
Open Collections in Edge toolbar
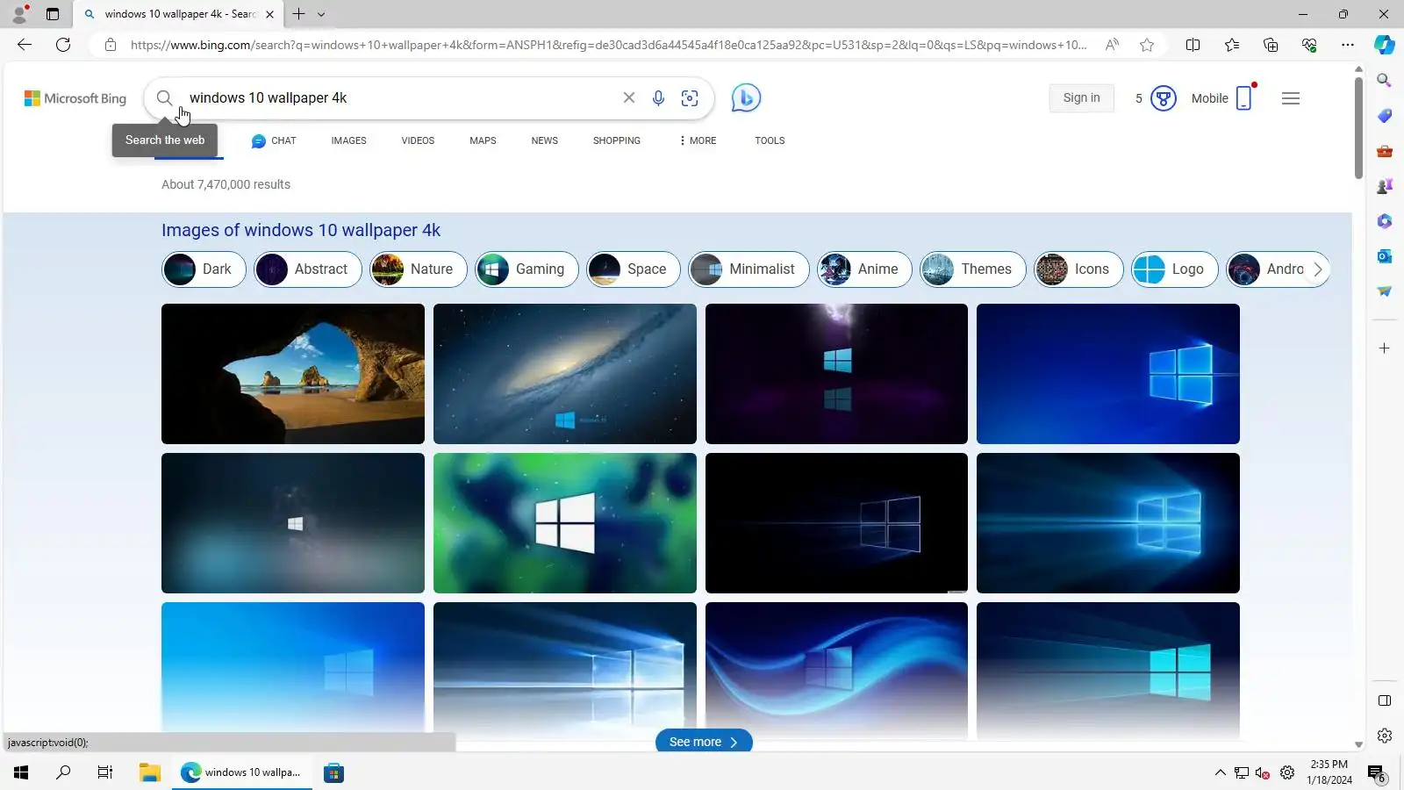click(x=1271, y=45)
